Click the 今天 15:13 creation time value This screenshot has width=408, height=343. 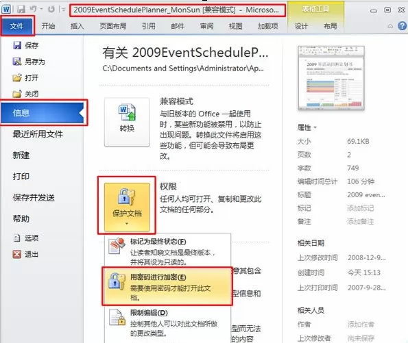click(x=364, y=272)
